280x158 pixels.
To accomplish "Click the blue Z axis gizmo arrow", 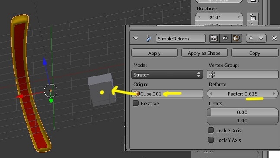I will 45,62.
